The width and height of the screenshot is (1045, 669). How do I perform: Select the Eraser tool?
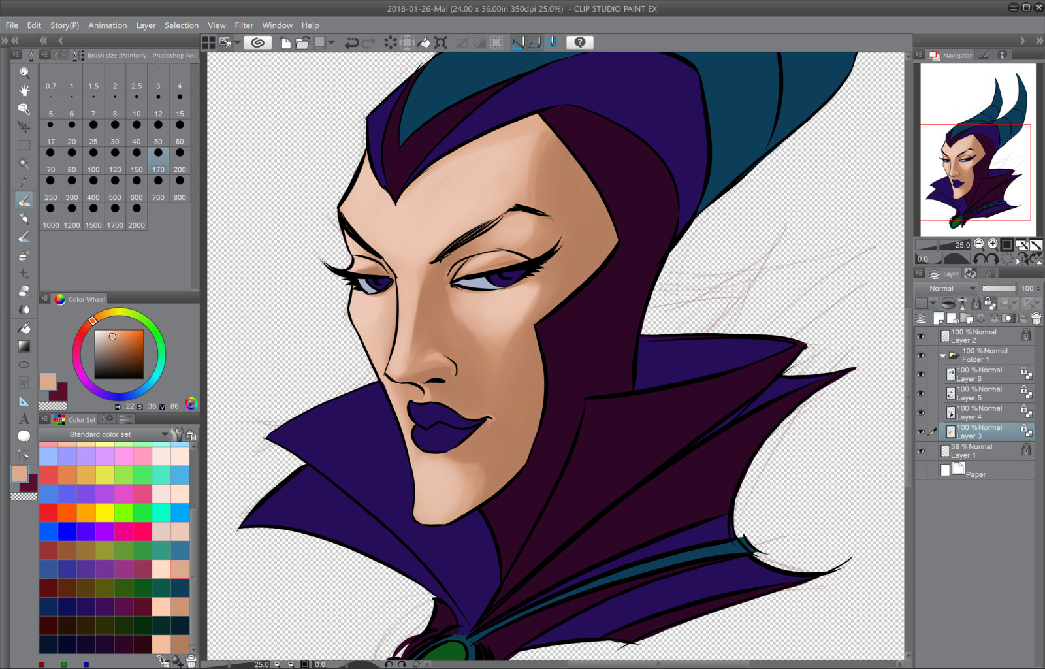[24, 291]
